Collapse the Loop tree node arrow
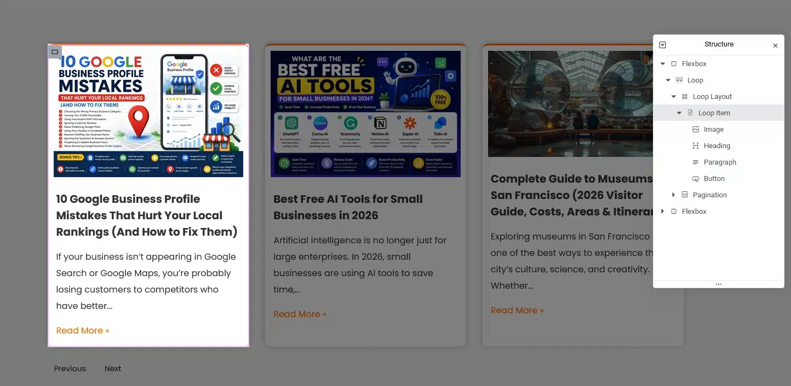This screenshot has height=386, width=791. tap(668, 80)
